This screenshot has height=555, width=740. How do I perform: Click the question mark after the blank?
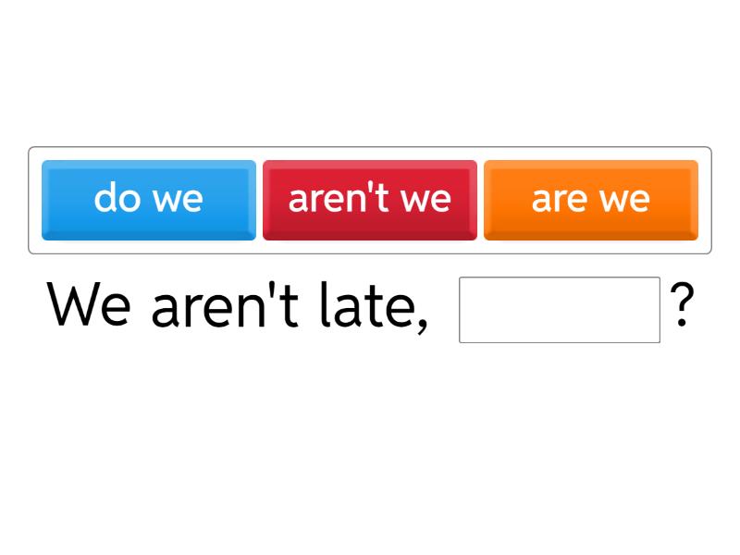682,307
